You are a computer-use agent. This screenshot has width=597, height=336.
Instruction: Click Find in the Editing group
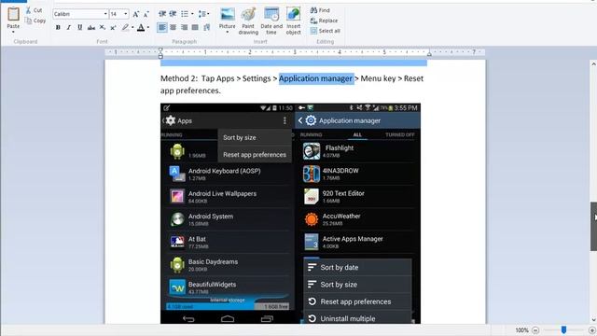pyautogui.click(x=320, y=10)
